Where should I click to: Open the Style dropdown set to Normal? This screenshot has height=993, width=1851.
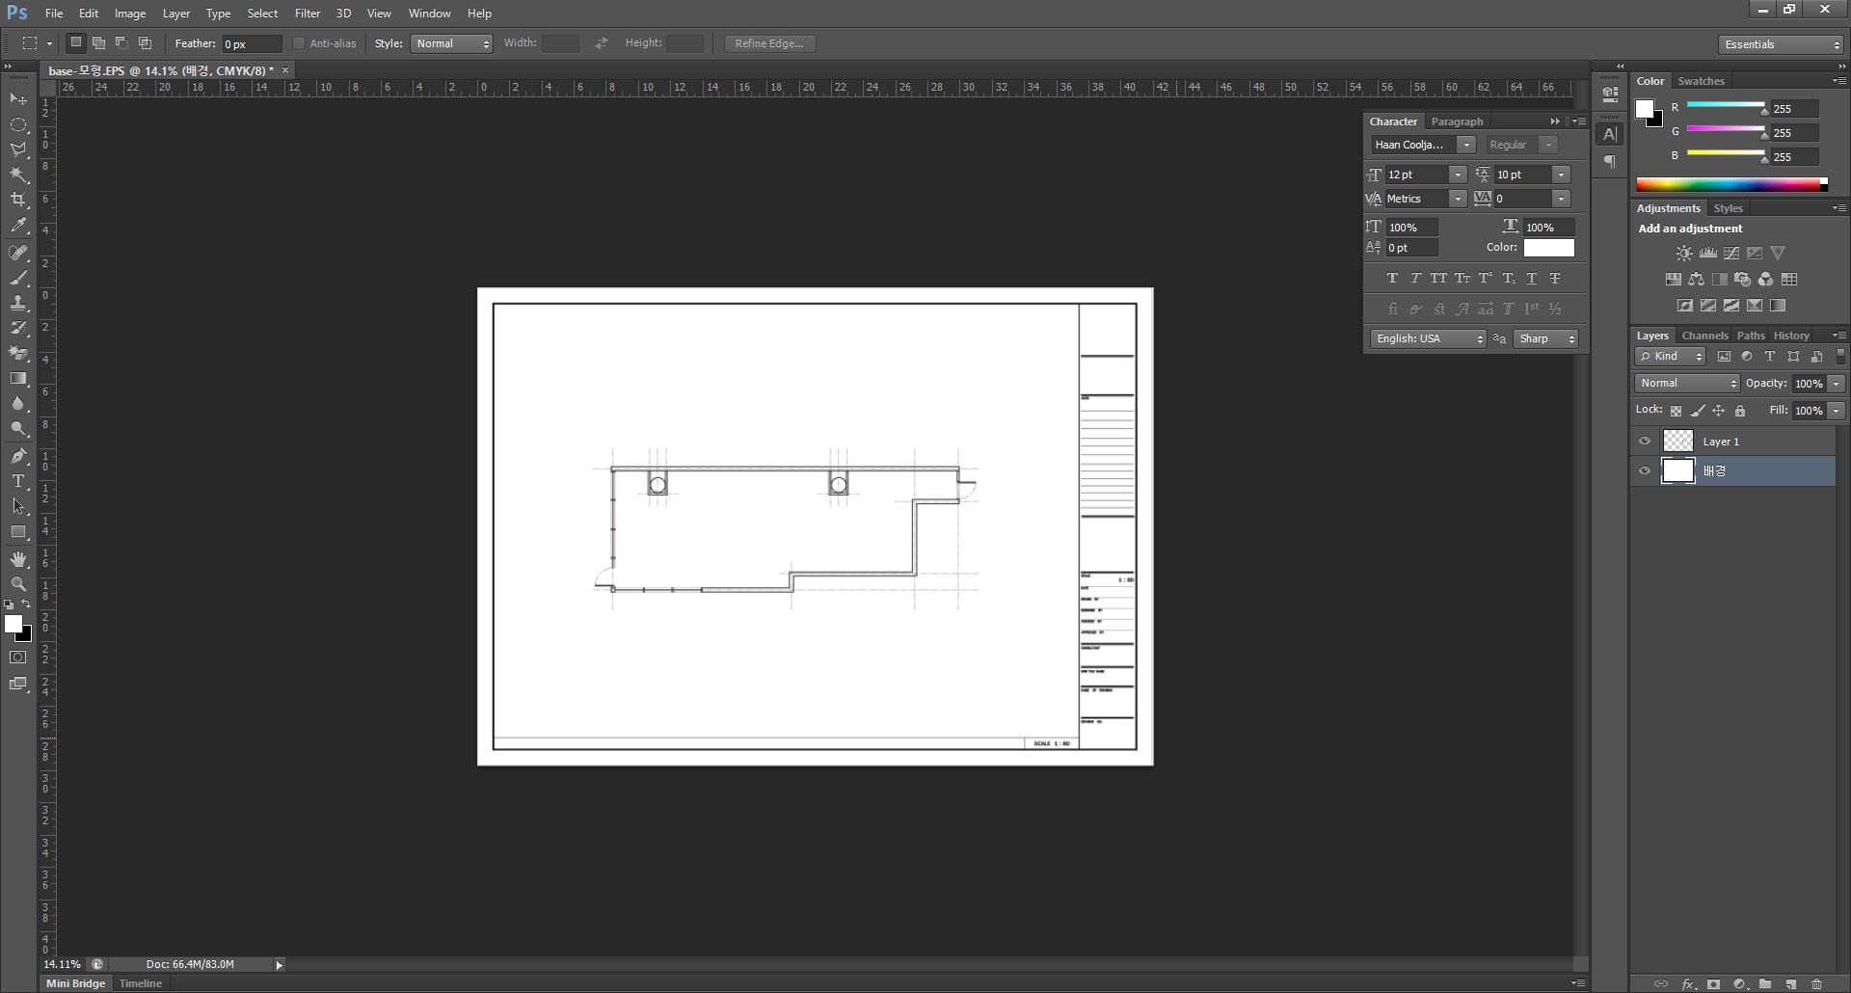coord(451,43)
